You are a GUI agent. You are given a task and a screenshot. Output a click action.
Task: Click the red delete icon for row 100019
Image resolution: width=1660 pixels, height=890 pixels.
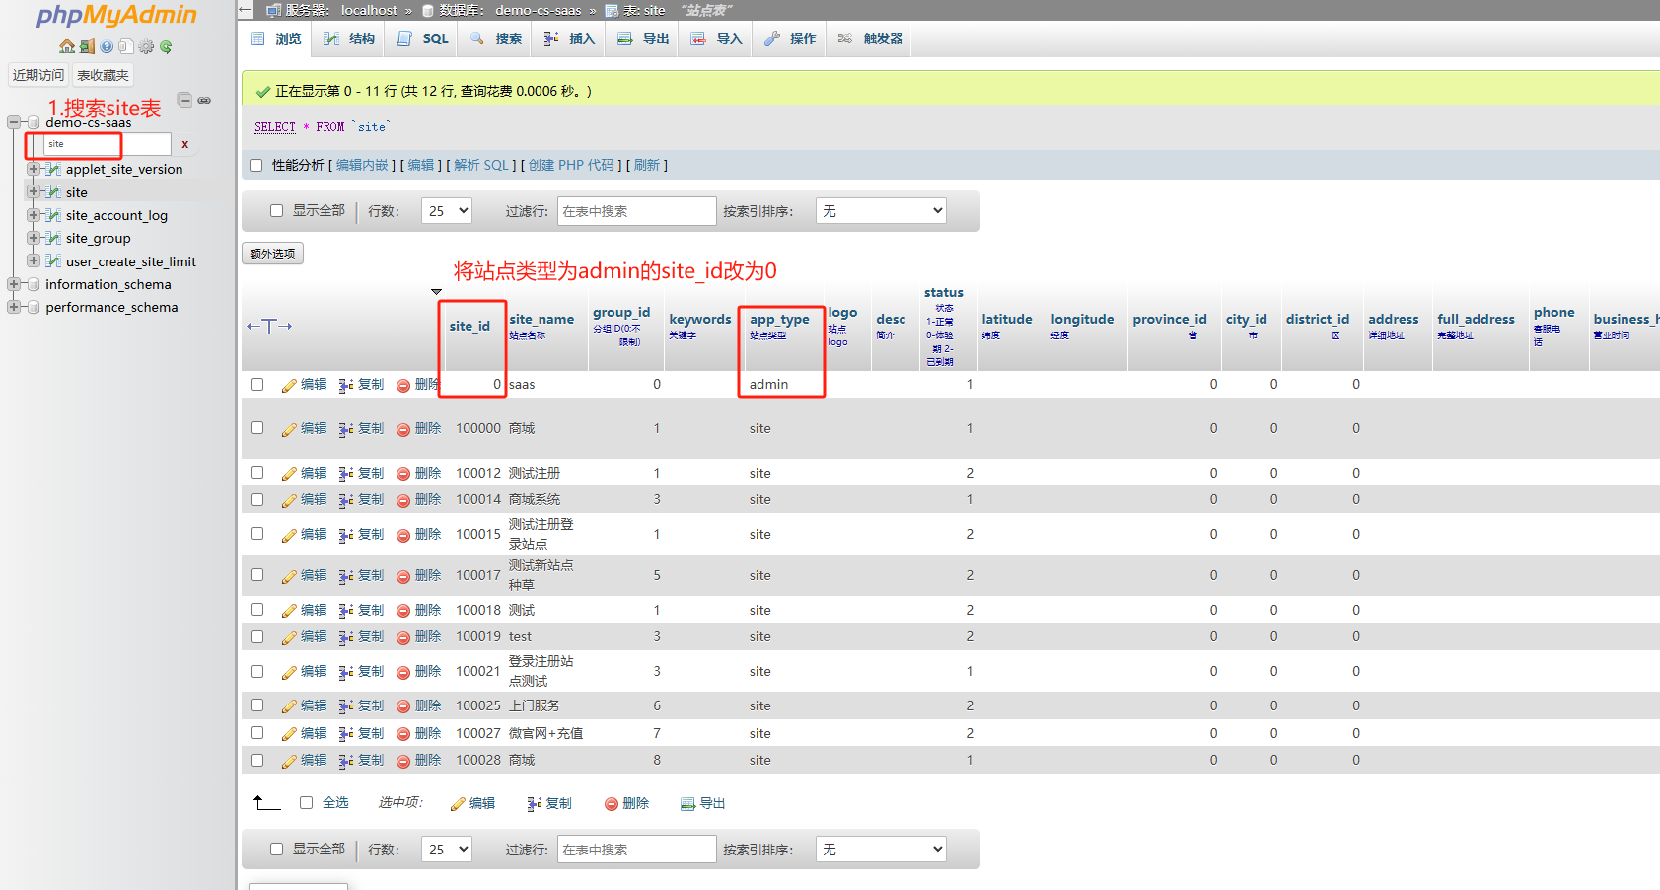click(403, 637)
